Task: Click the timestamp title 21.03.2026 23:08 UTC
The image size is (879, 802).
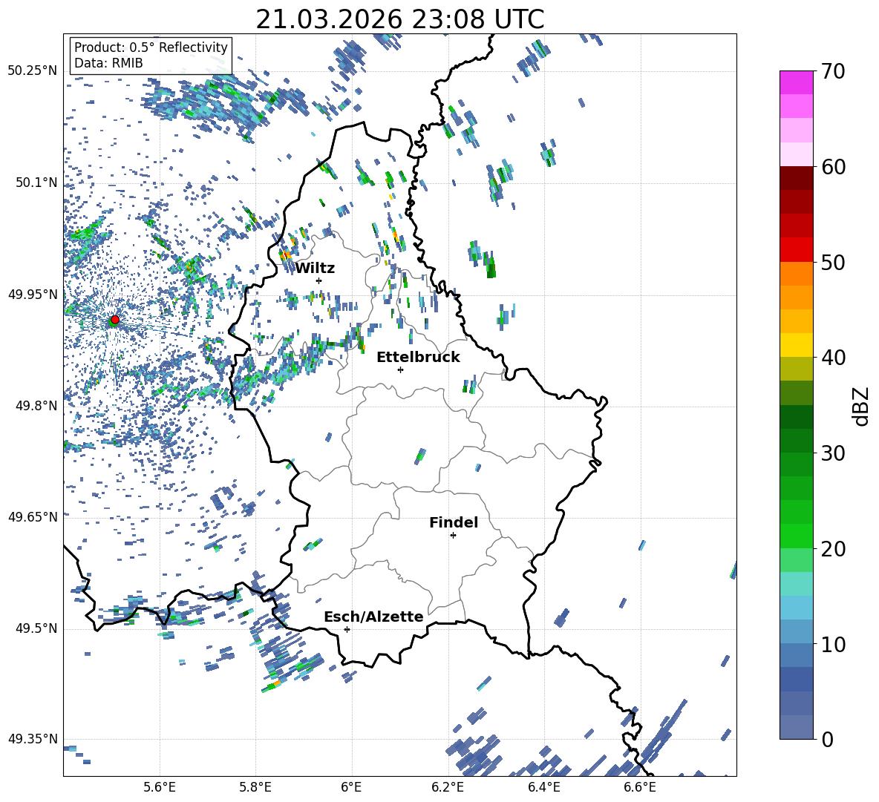Action: 399,19
